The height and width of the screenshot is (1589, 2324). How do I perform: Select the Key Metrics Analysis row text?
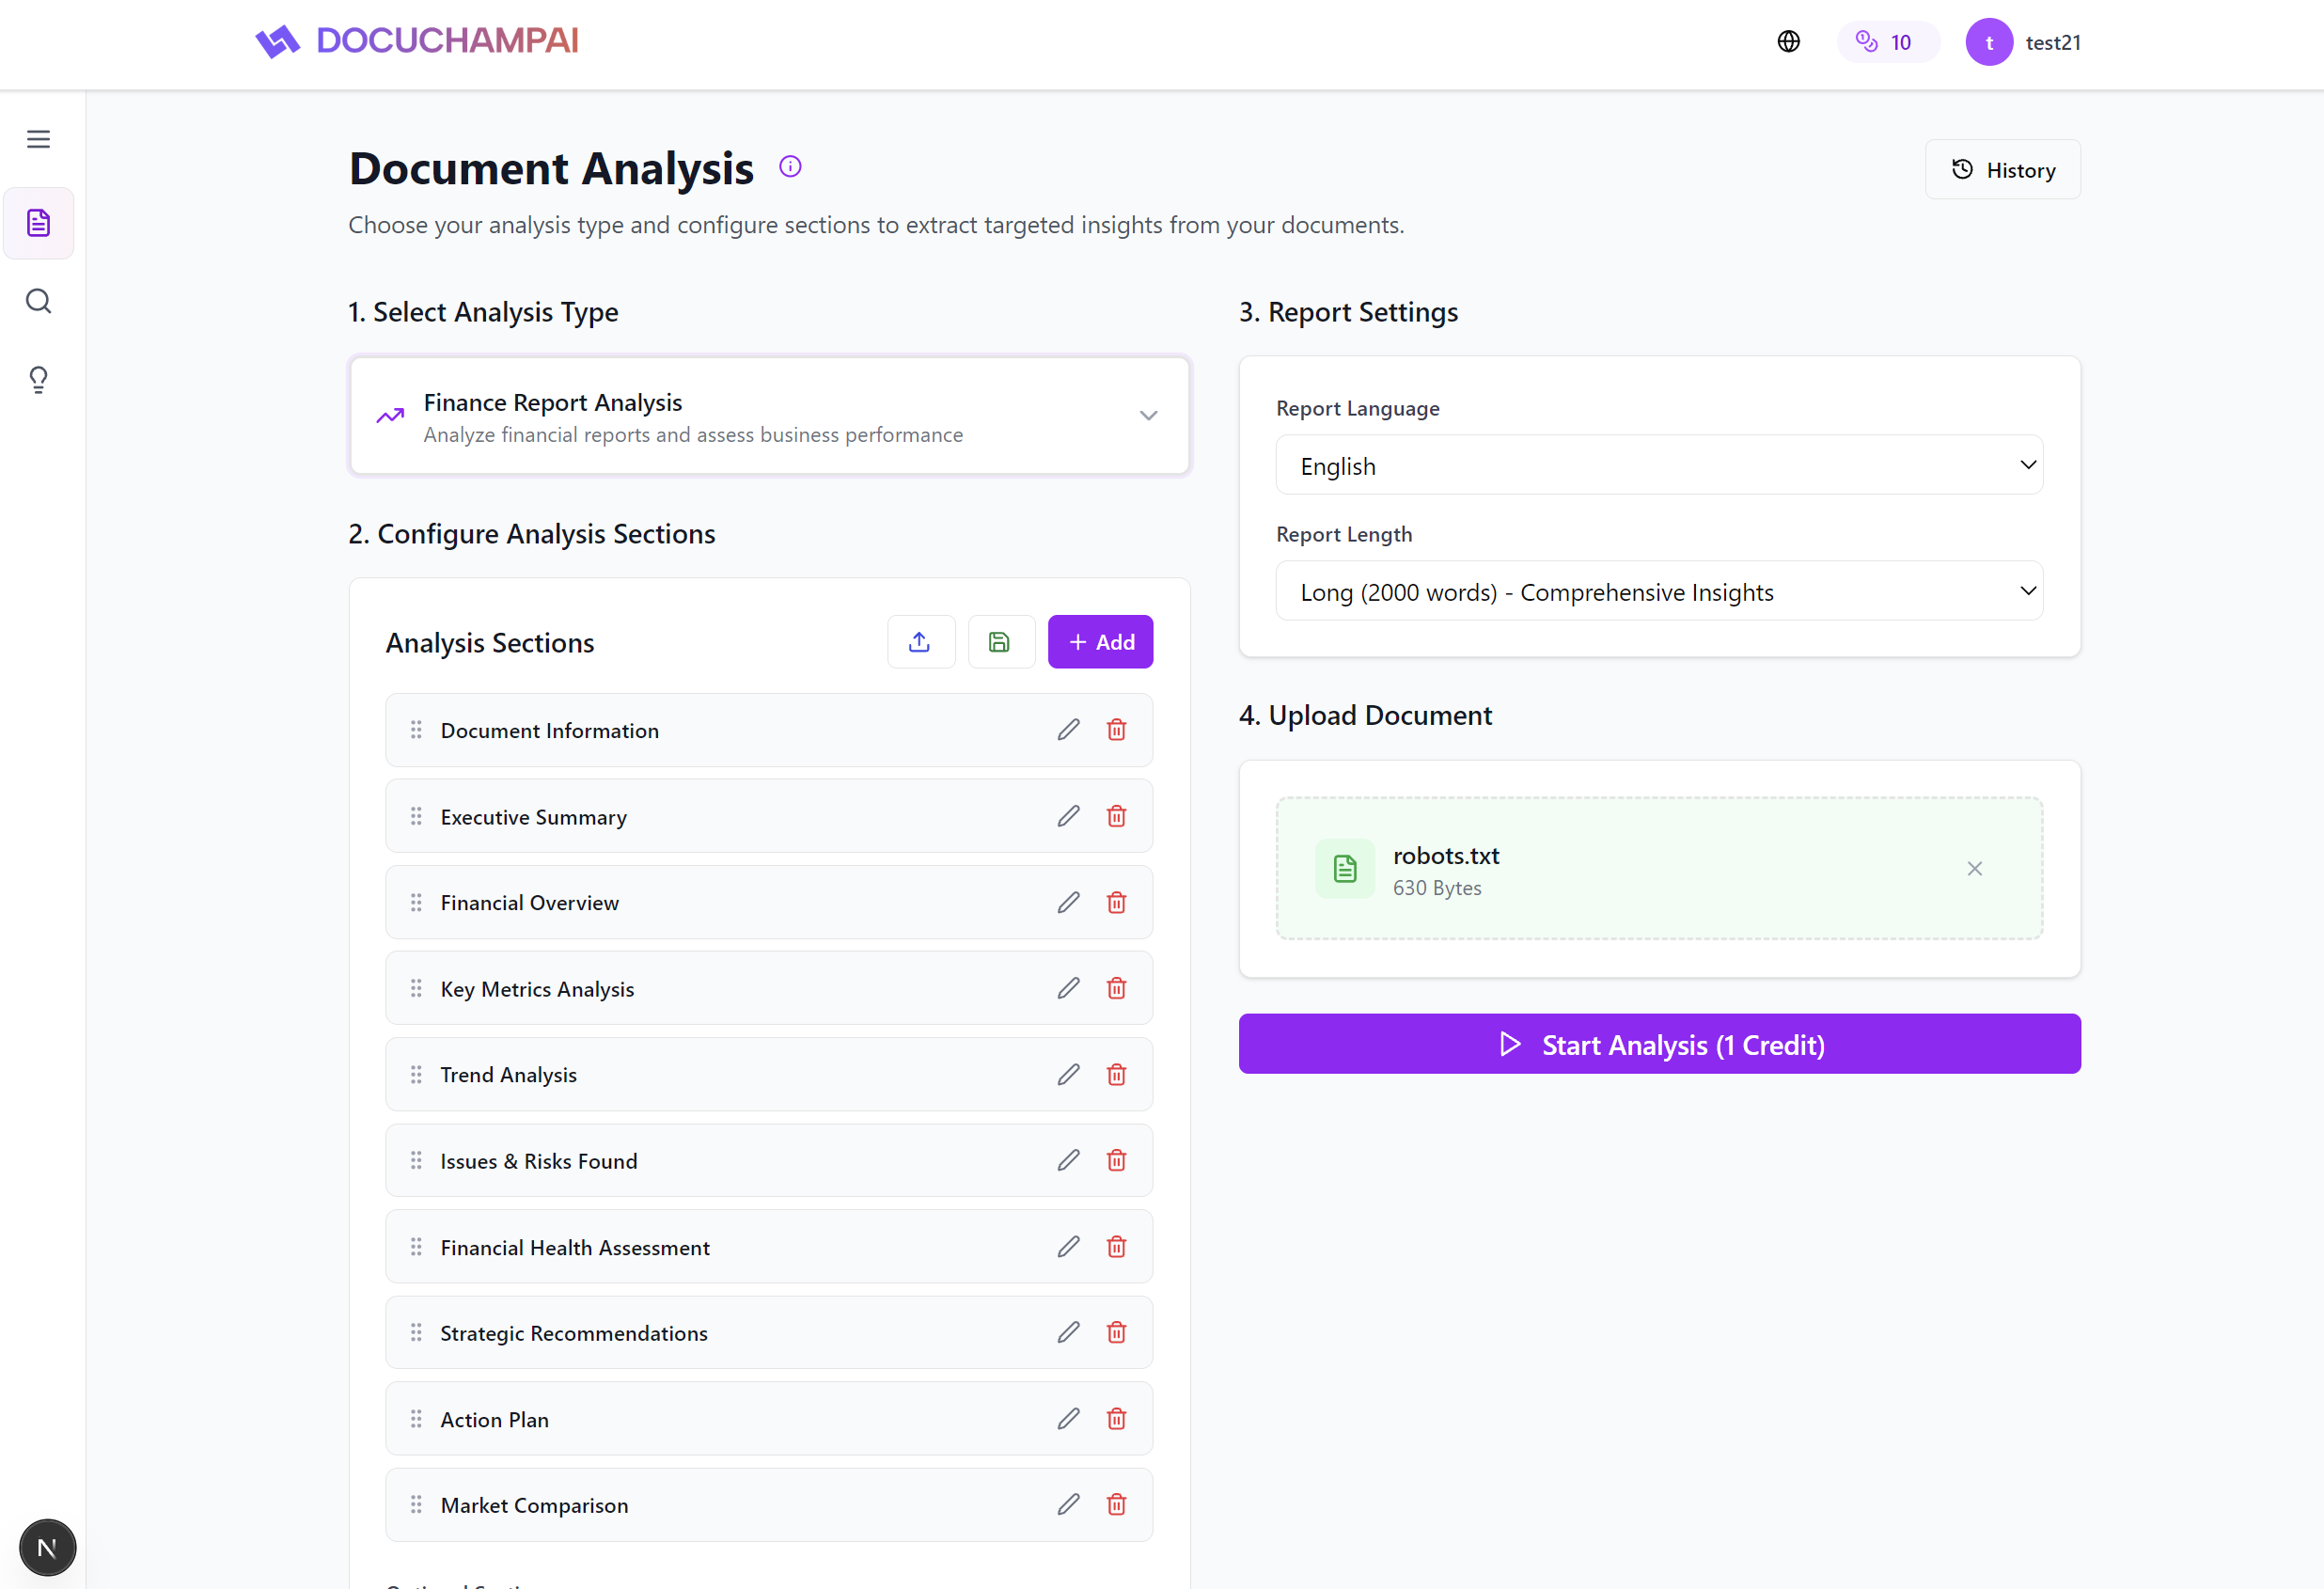[537, 989]
